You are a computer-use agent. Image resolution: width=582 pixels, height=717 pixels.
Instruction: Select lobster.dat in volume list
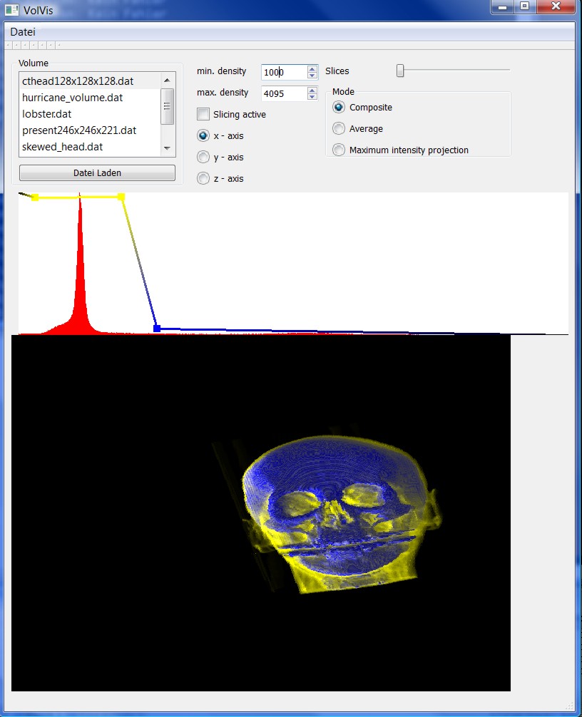pyautogui.click(x=90, y=114)
